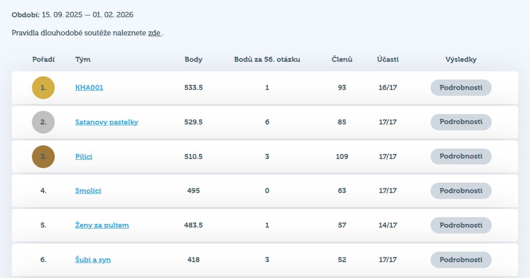This screenshot has width=530, height=278.
Task: Select team Ženy za pultem link
Action: pos(102,225)
